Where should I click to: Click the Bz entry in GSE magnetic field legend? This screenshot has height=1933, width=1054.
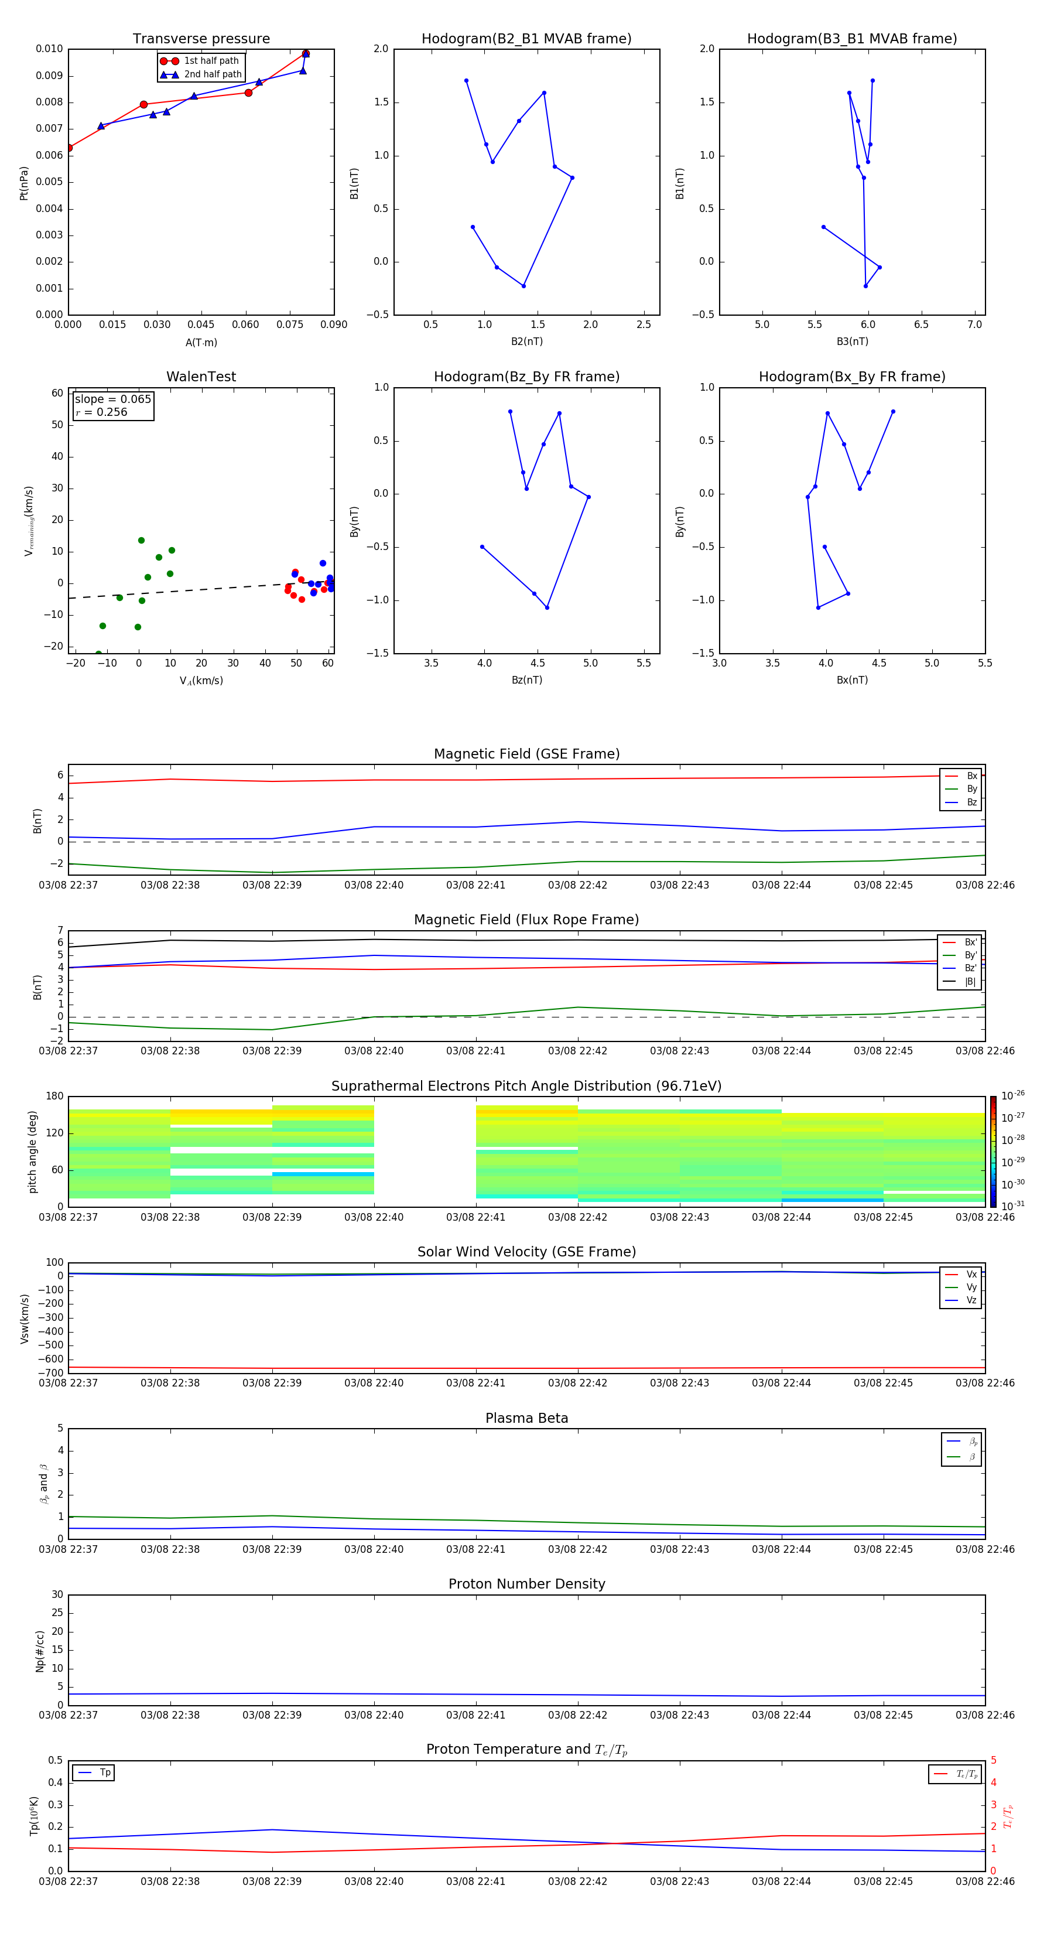pos(961,802)
